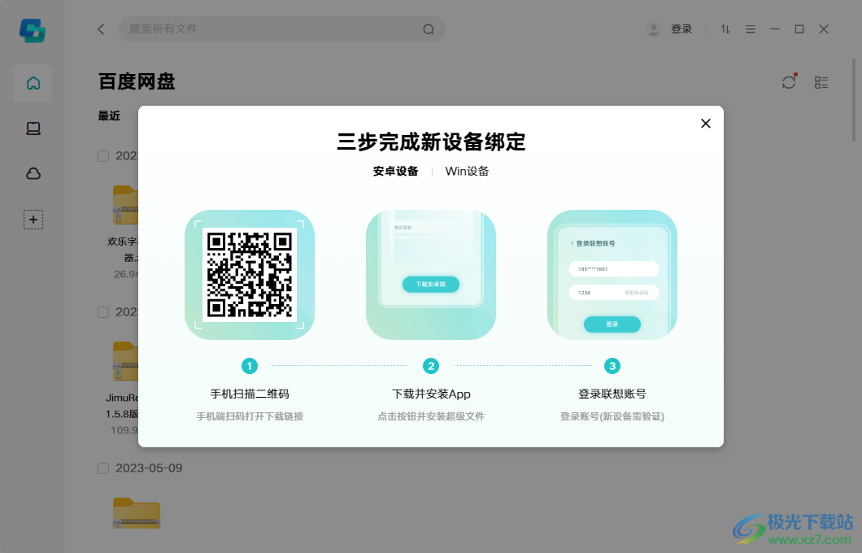Select the 安卓设备 tab

tap(395, 172)
